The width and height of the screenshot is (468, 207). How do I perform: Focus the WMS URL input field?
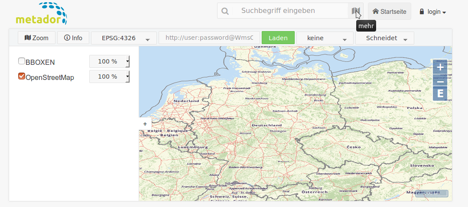click(x=209, y=38)
